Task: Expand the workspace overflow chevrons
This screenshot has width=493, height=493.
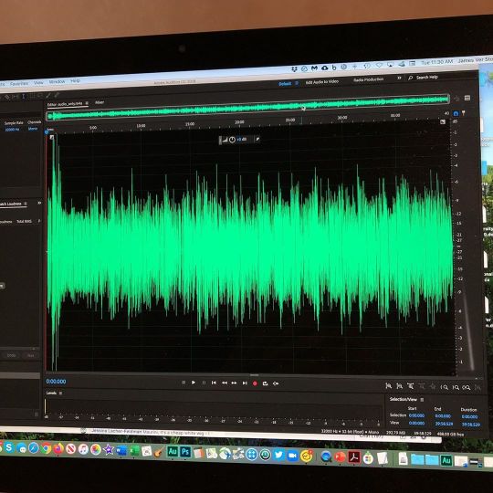Action: point(399,78)
